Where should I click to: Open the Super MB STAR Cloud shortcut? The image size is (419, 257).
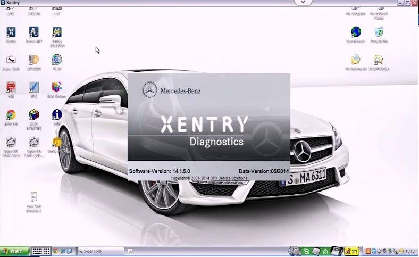[x=11, y=143]
